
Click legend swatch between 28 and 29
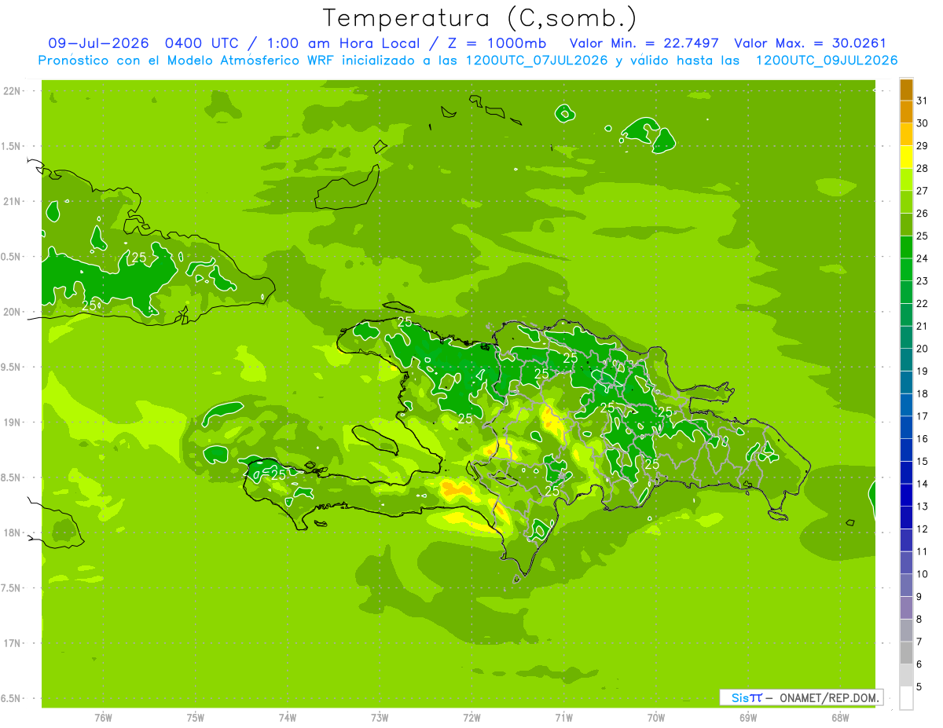coord(906,157)
